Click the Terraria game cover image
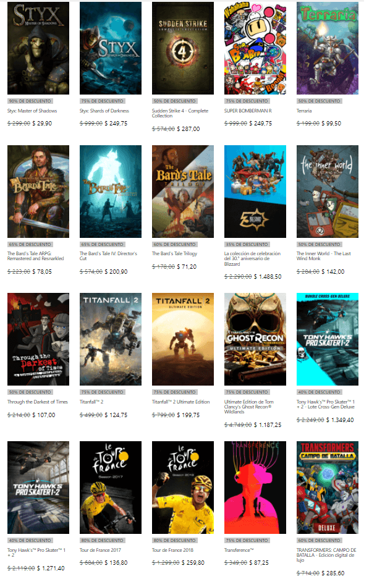 [327, 48]
